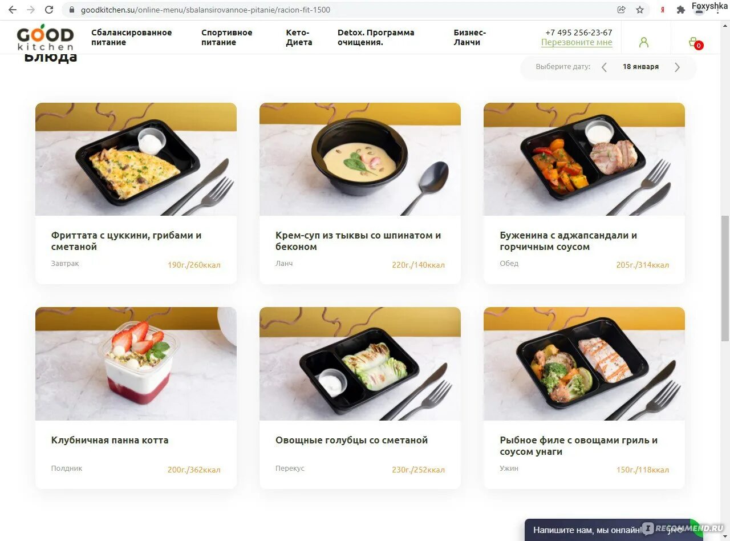
Task: Click the Фриттата с цуккини dish photo
Action: (136, 159)
